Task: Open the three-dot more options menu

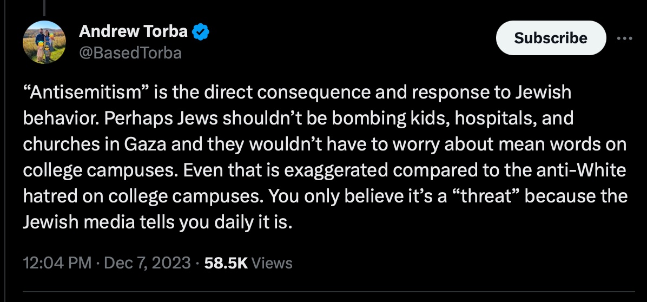Action: tap(624, 38)
